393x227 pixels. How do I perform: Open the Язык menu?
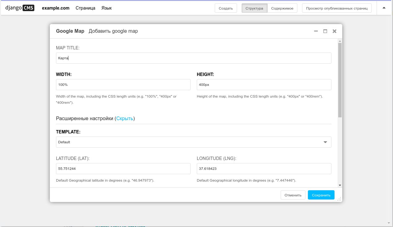pyautogui.click(x=106, y=8)
